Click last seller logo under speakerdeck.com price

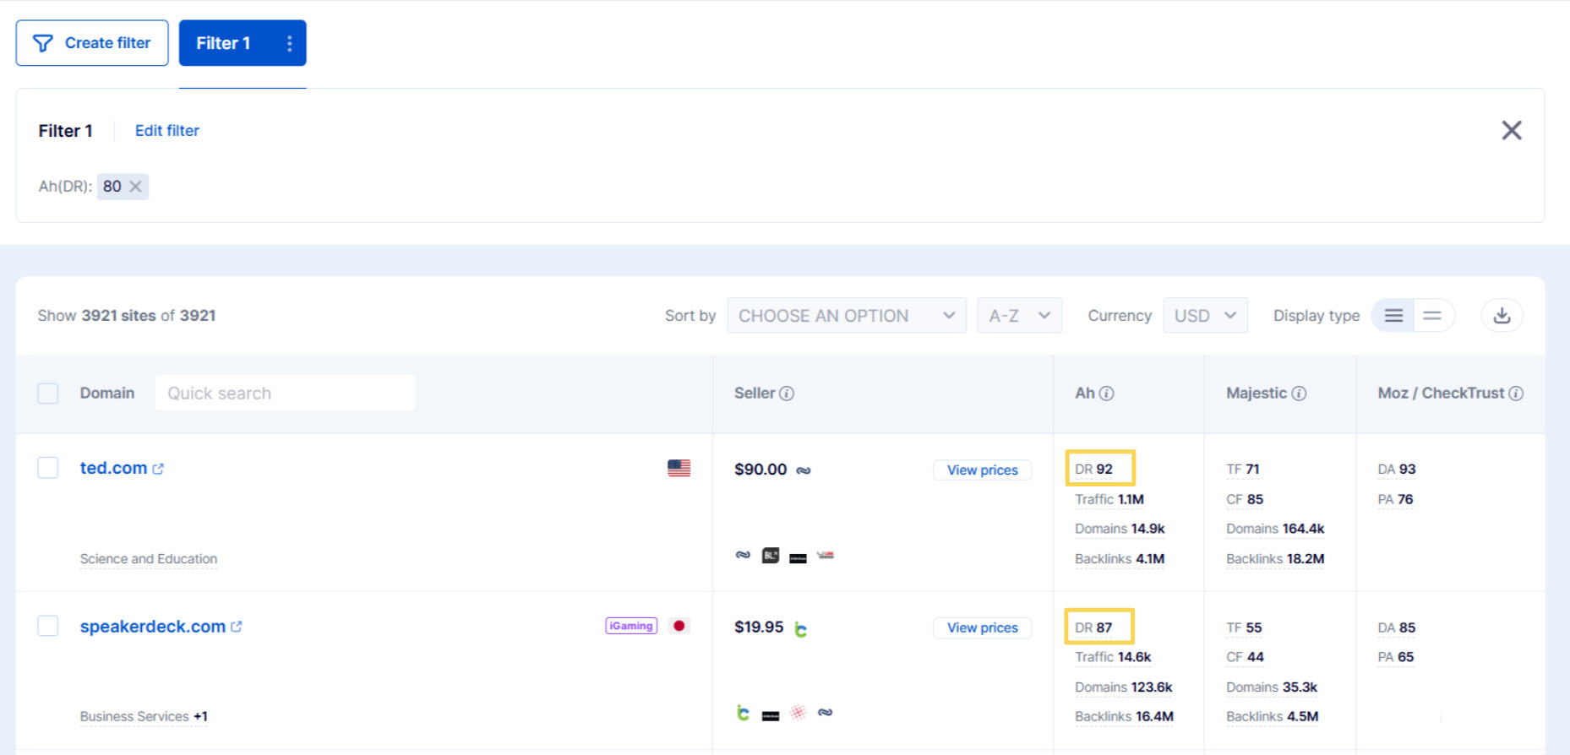826,713
